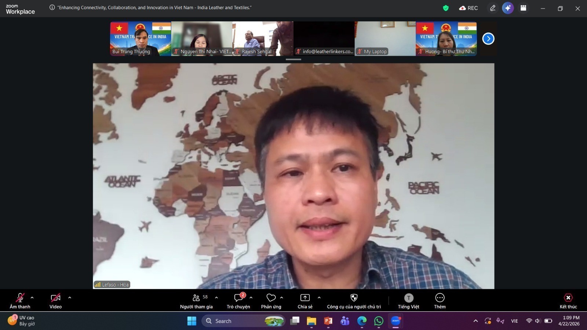Click Kết thúc to end the meeting
The width and height of the screenshot is (587, 330).
click(568, 298)
